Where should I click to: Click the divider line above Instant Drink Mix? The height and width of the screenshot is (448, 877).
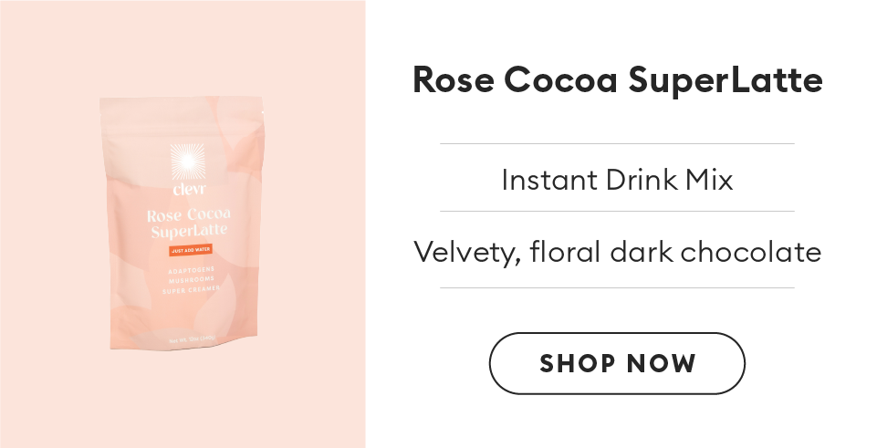coord(617,144)
